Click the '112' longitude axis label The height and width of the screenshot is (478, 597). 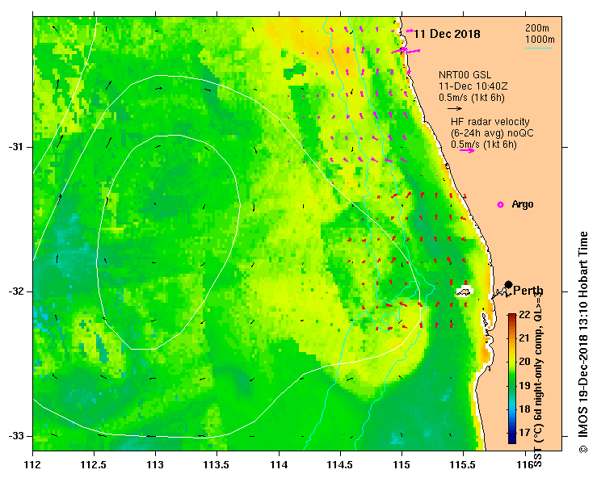coord(33,465)
